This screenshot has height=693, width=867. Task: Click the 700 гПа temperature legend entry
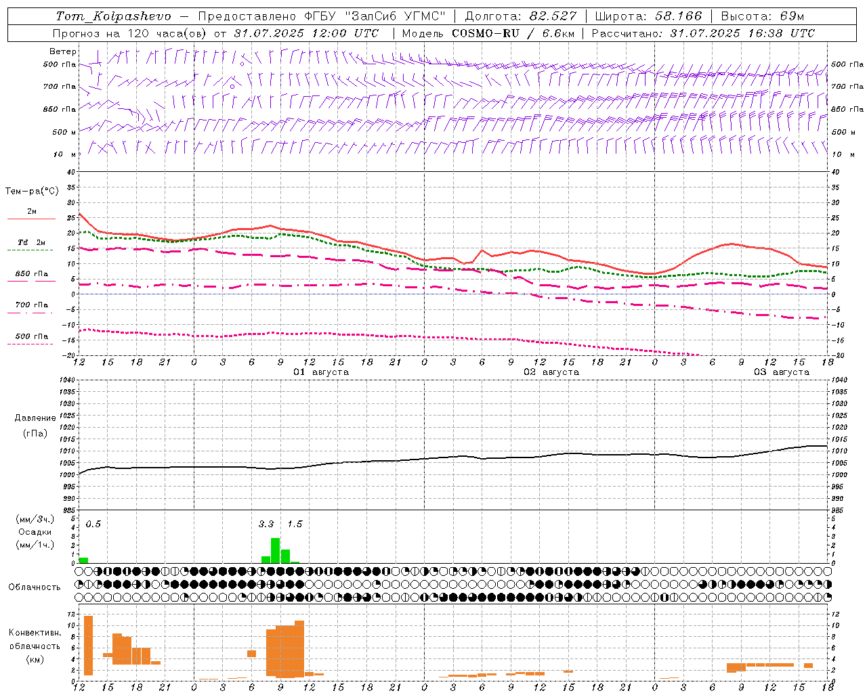pos(32,305)
